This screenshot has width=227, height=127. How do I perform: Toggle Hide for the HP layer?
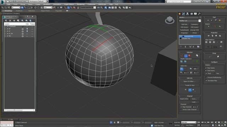(27, 29)
